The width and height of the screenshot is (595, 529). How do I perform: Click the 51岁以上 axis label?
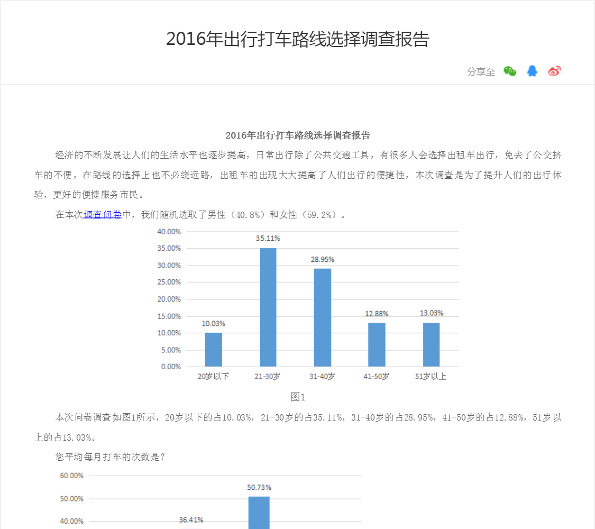point(431,377)
